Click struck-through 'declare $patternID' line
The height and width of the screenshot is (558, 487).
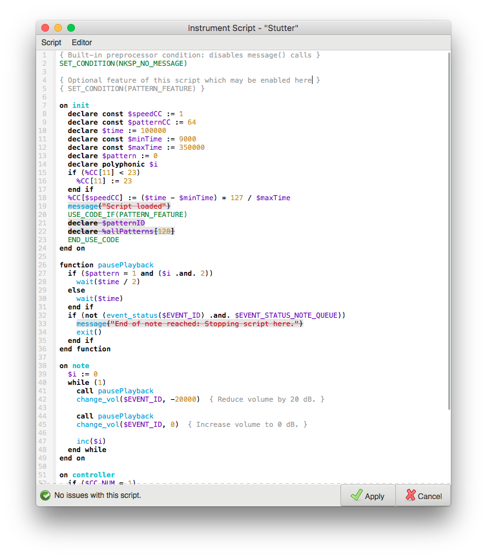pos(107,223)
